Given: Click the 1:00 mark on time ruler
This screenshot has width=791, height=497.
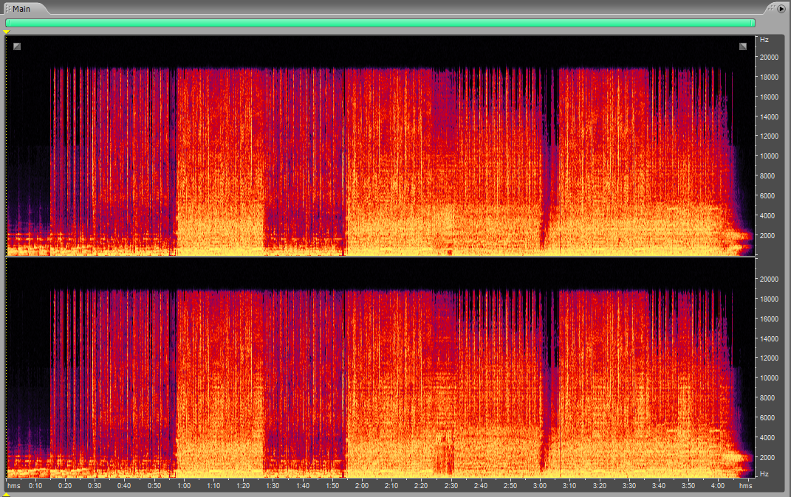Looking at the screenshot, I should 184,486.
